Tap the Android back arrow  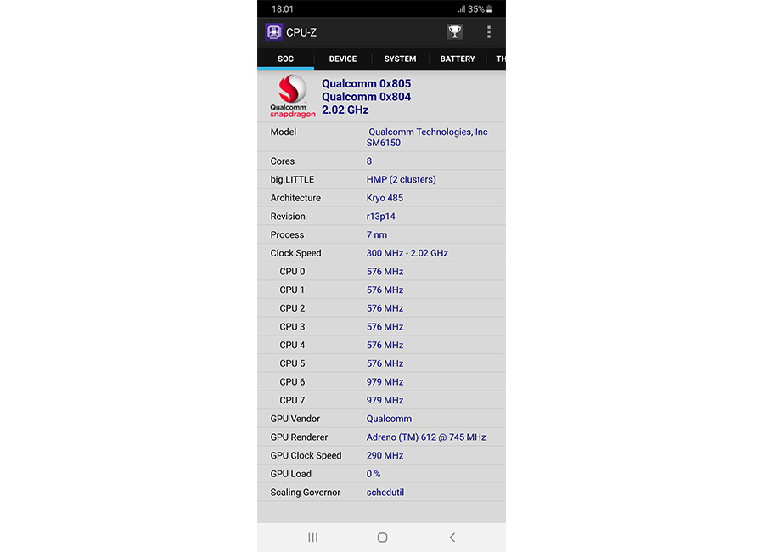tap(452, 538)
